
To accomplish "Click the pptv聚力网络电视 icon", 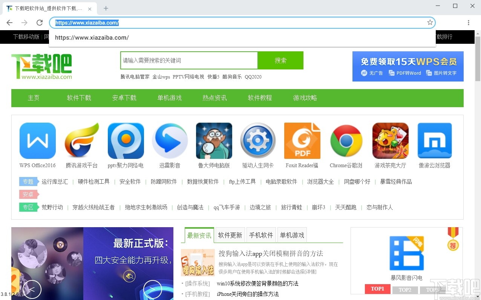I will (126, 140).
